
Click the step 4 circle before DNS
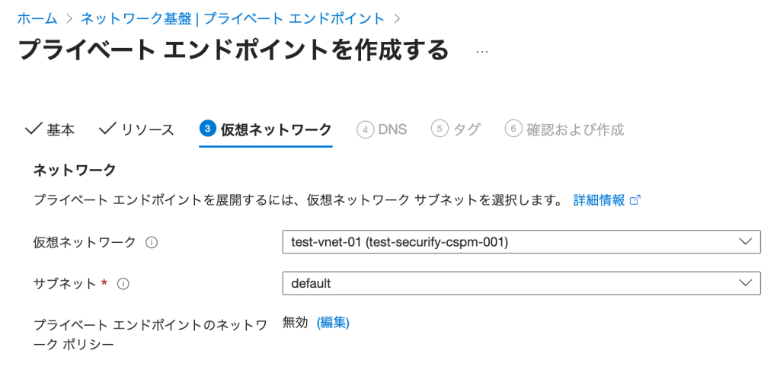(x=365, y=129)
